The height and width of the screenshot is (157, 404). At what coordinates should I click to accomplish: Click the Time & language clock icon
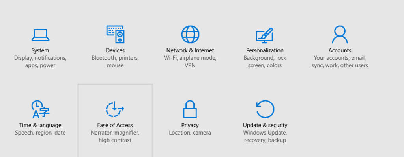tap(40, 109)
